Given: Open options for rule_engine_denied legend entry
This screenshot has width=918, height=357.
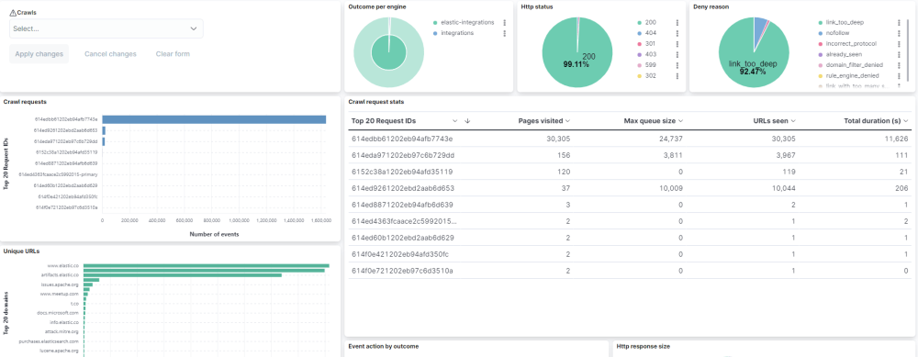Looking at the screenshot, I should pos(899,76).
